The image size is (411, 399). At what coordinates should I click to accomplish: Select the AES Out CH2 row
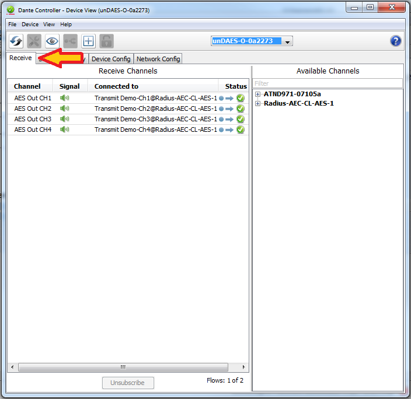(x=128, y=108)
